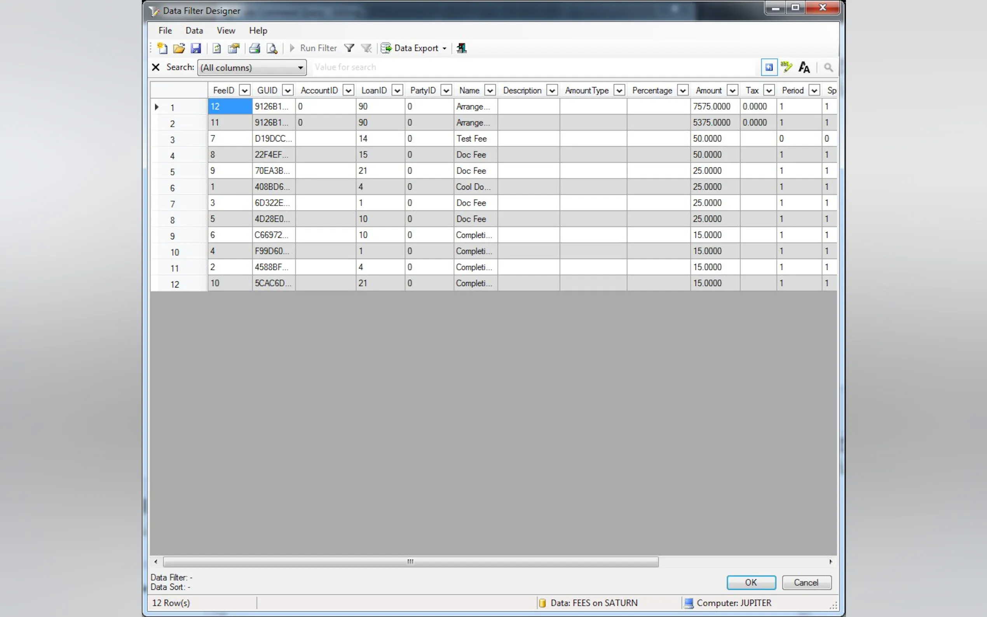Click the black funnel filter icon
987x617 pixels.
tap(349, 48)
